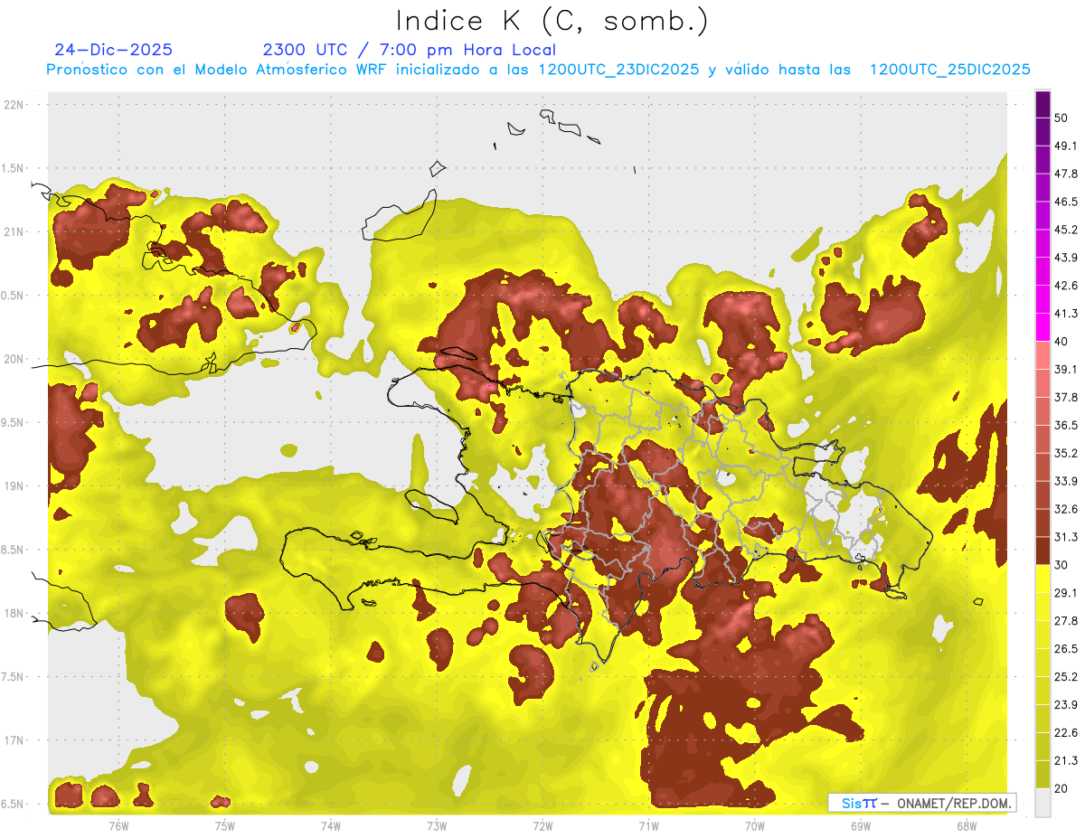Click latitude axis label '21N'
1085x838 pixels.
(x=14, y=231)
